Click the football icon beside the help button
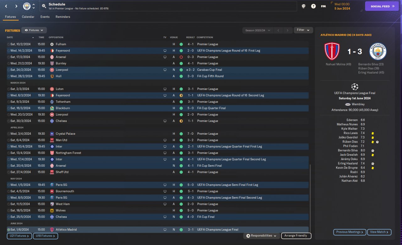402x245 pixels. tap(303, 6)
